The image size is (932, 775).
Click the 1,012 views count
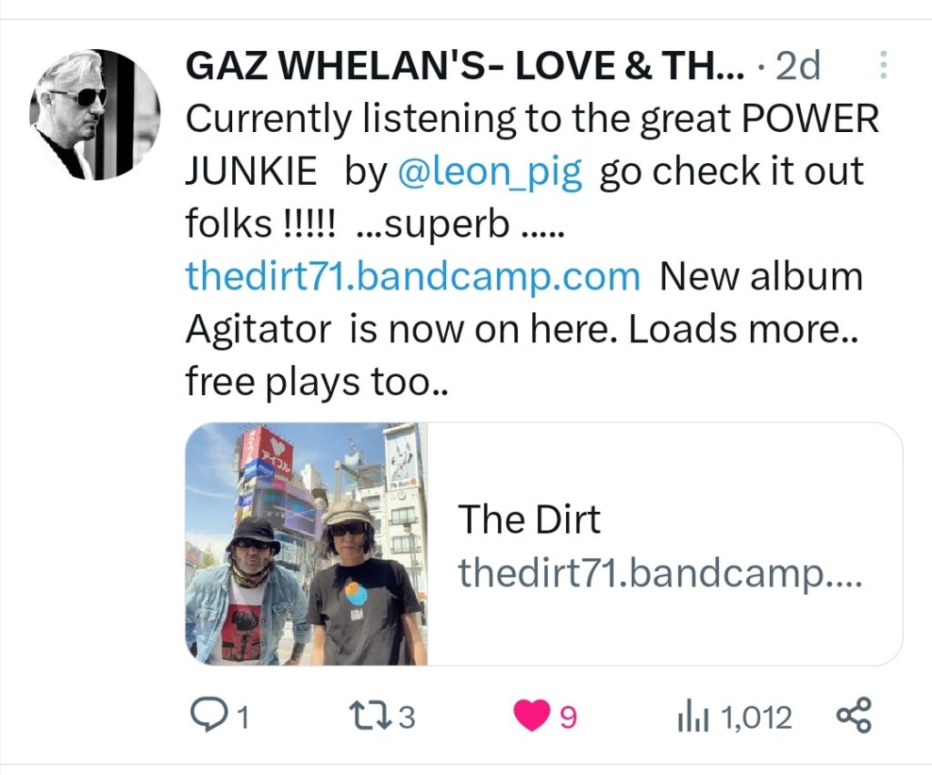[x=756, y=718]
